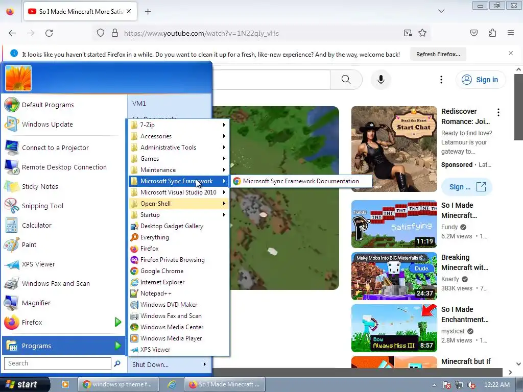523x392 pixels.
Task: Expand the Startup folder
Action: (x=179, y=215)
